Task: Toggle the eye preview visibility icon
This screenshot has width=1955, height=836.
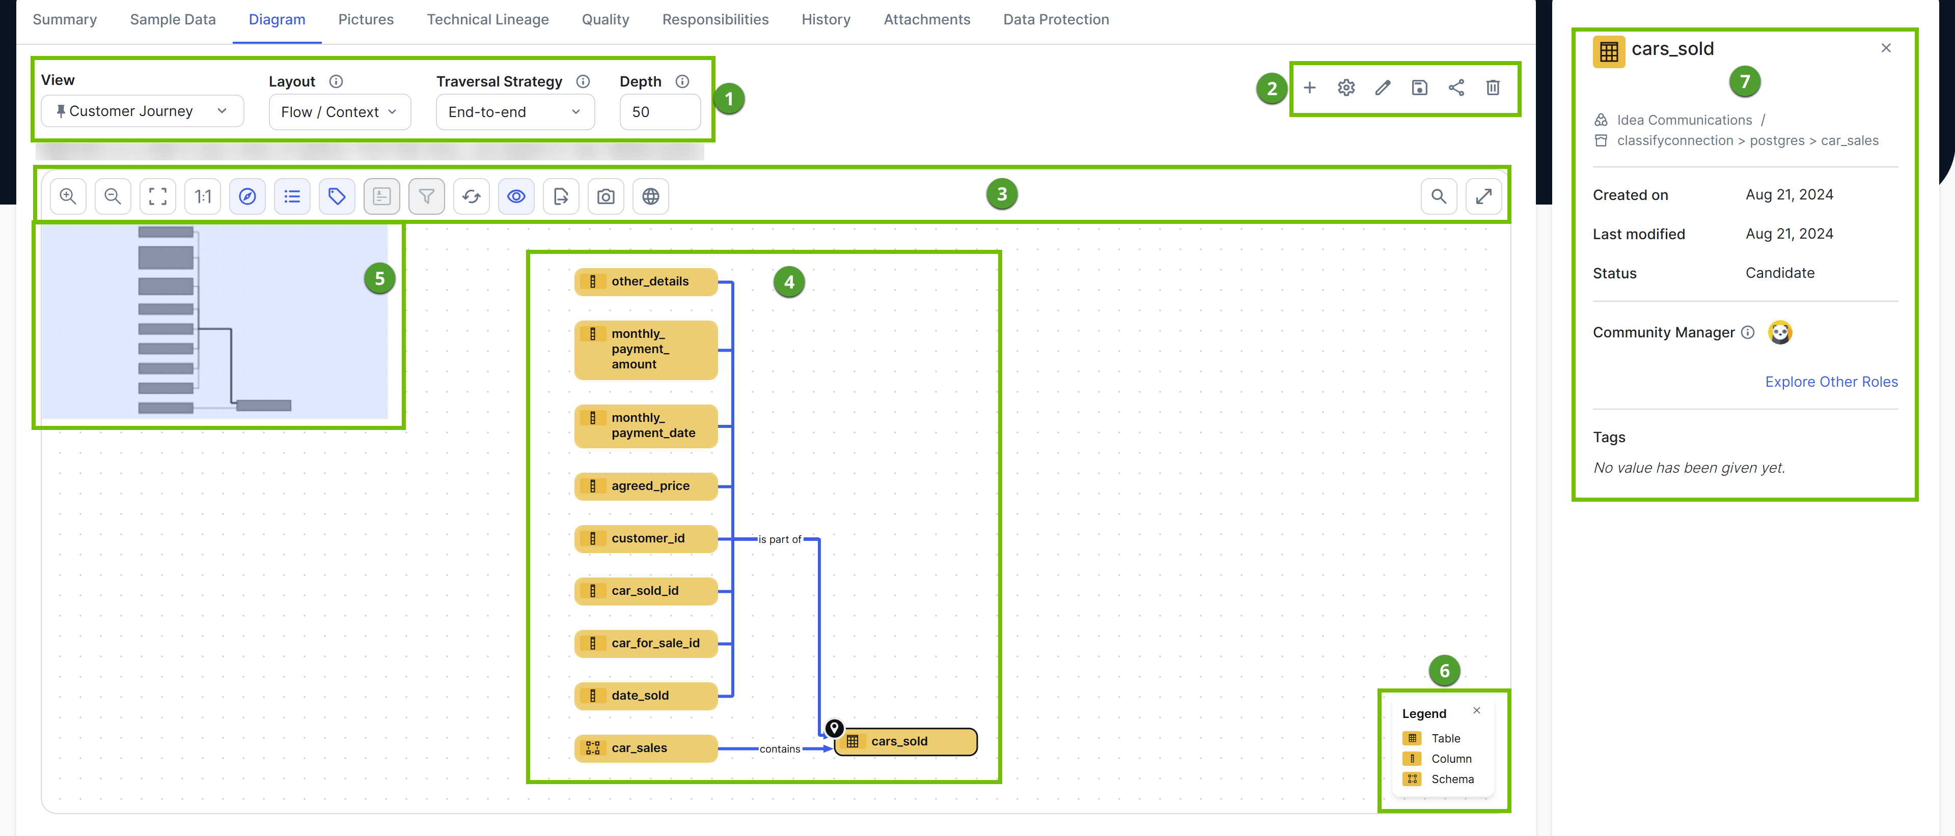Action: [516, 196]
